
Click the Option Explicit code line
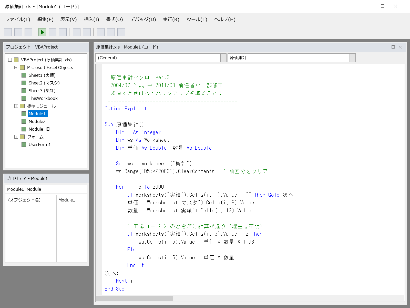coord(126,109)
